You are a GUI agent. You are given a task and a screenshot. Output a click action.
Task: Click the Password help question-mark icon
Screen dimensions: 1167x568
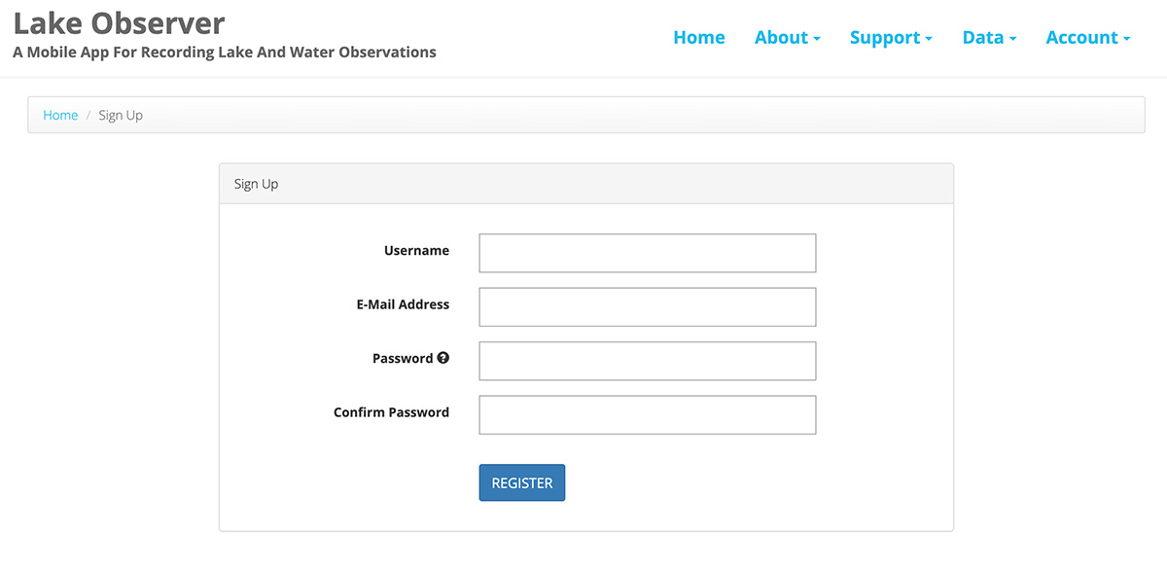[443, 358]
